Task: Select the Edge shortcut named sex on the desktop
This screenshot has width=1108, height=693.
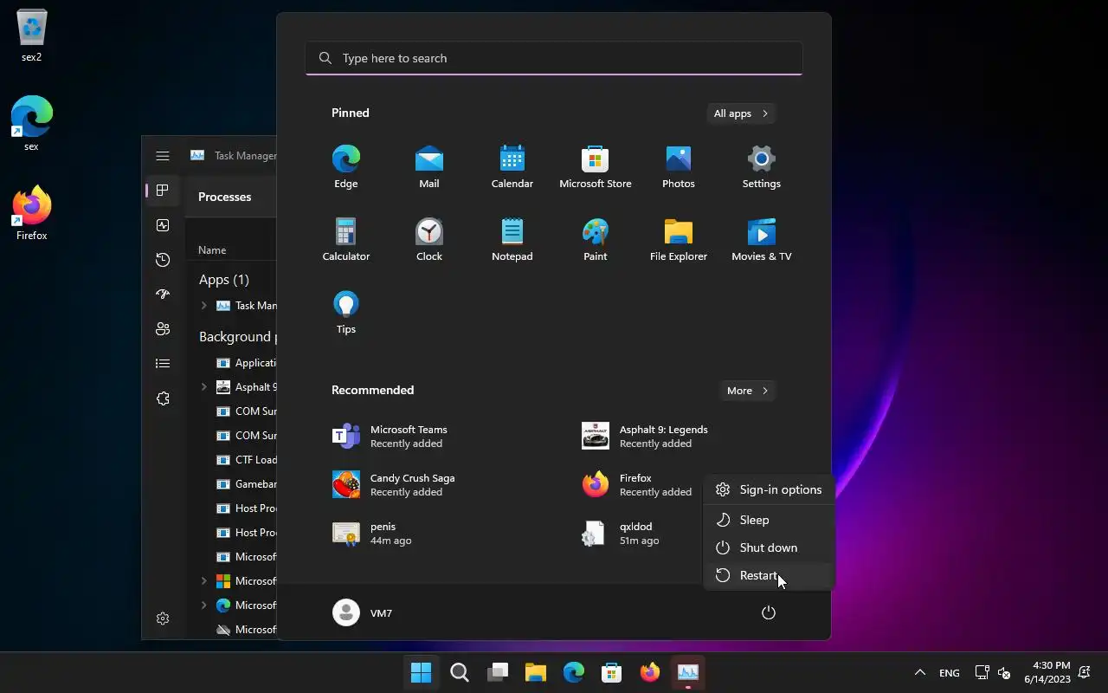Action: point(31,124)
